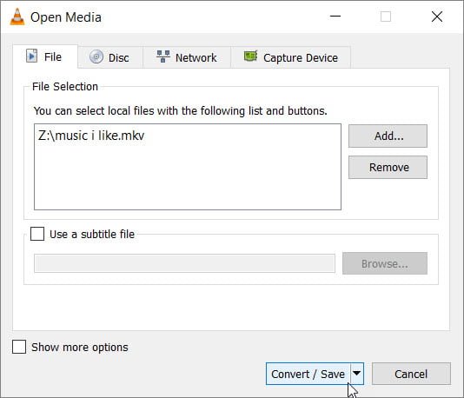Click the Disc tab CD icon
The width and height of the screenshot is (464, 398).
[96, 56]
